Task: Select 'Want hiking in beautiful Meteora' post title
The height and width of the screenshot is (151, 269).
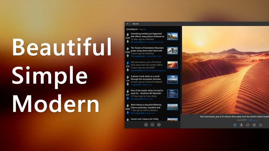Action: pyautogui.click(x=146, y=106)
